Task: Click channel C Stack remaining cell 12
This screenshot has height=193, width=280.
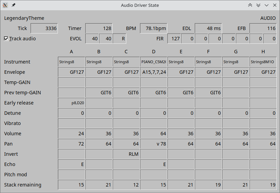Action: click(126, 185)
